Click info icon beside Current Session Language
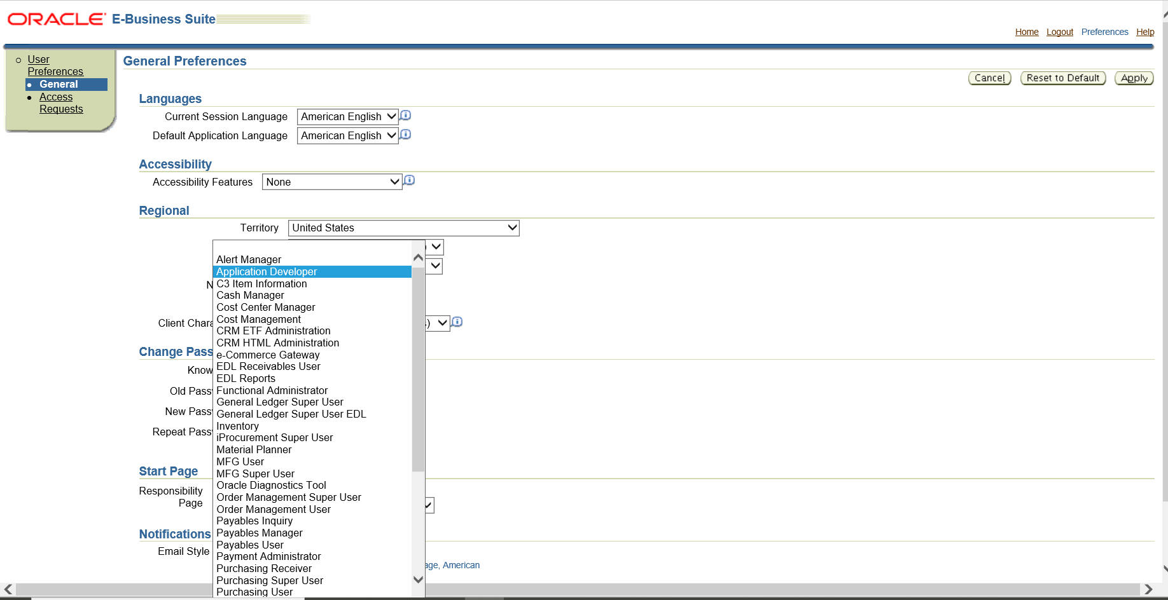The width and height of the screenshot is (1168, 600). 406,116
